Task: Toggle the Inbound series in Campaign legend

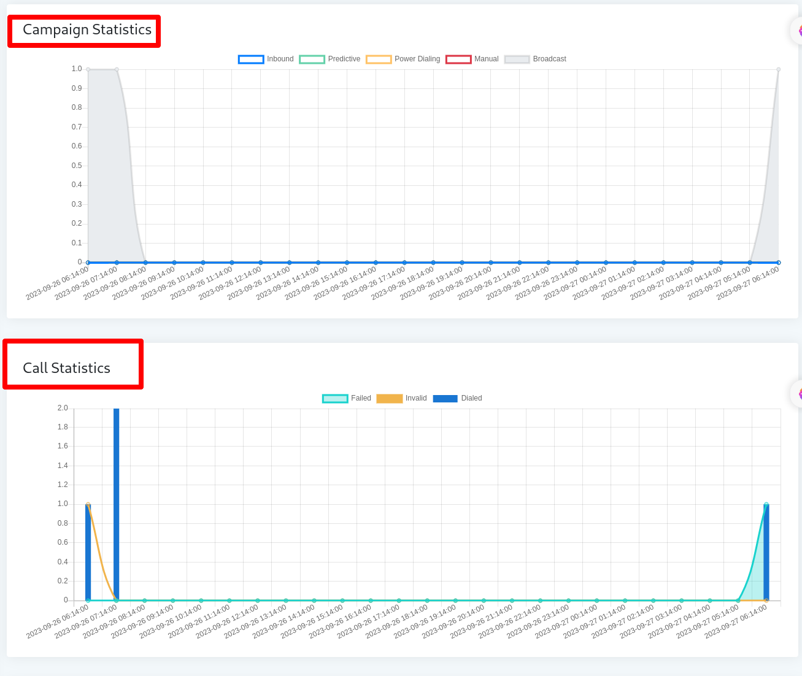Action: [266, 60]
